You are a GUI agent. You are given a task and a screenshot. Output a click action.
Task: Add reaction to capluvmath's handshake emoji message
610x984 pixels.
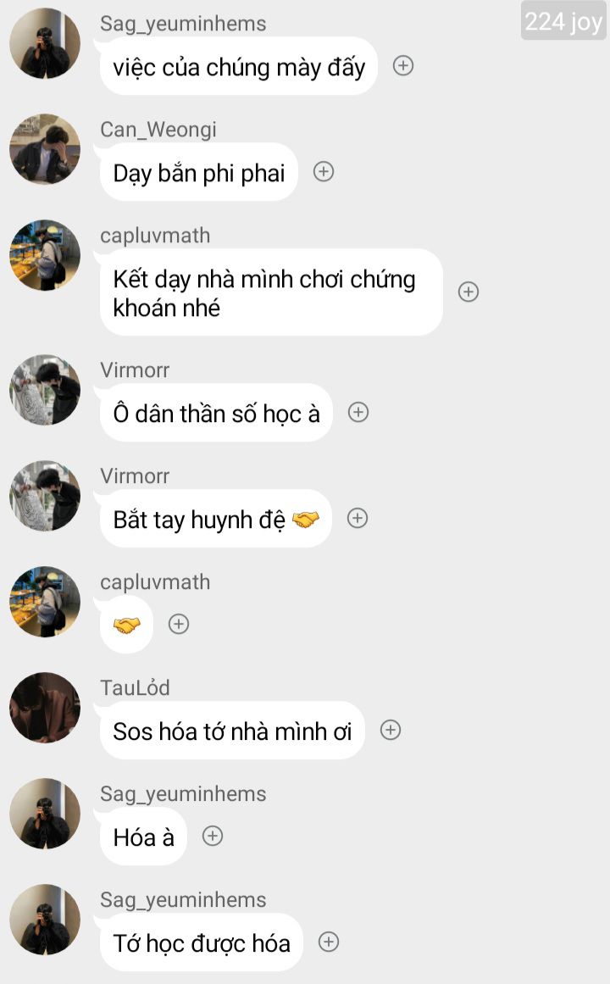[x=179, y=624]
